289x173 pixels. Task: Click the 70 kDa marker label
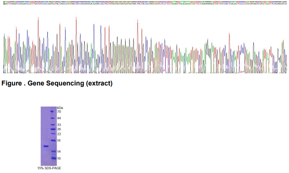tap(59, 112)
